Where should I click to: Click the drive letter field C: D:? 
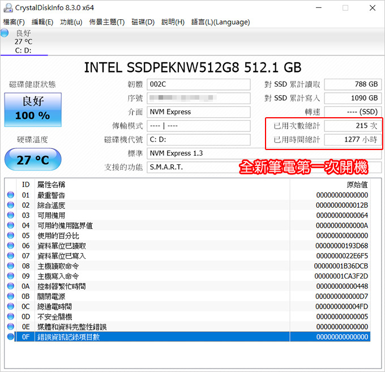click(198, 139)
